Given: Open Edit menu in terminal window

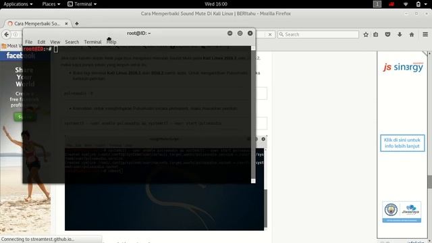Looking at the screenshot, I should 41,42.
